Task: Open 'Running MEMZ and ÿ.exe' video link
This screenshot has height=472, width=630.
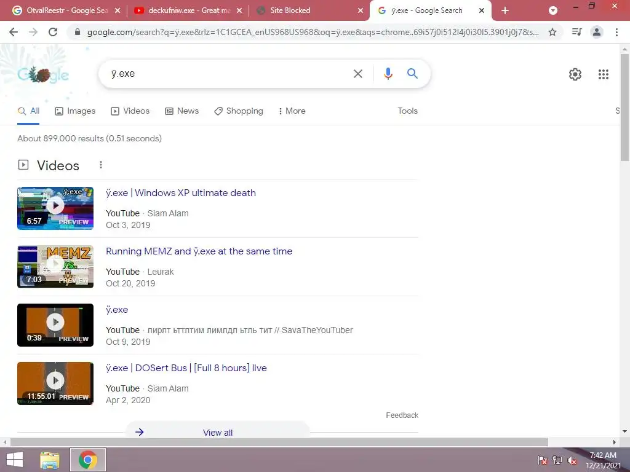Action: coord(199,251)
